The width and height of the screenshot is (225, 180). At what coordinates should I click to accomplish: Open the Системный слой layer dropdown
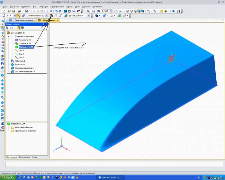[x=46, y=15]
